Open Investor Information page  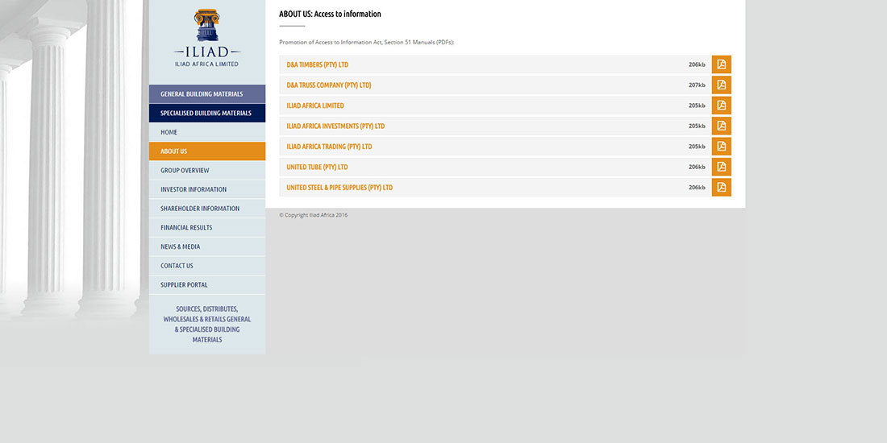pos(194,189)
